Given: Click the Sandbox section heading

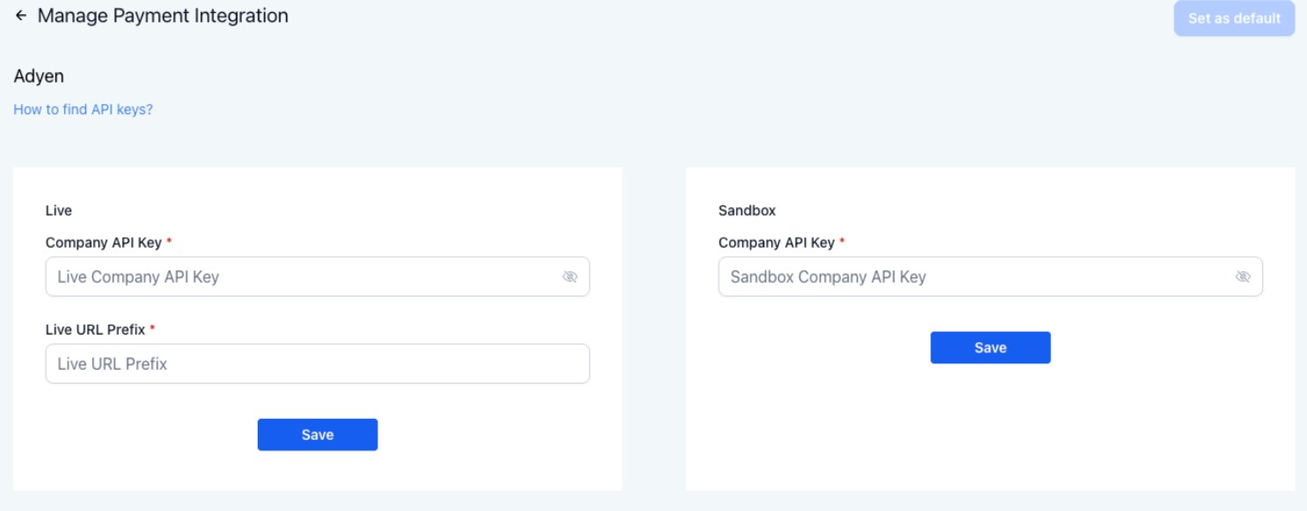Looking at the screenshot, I should point(747,211).
